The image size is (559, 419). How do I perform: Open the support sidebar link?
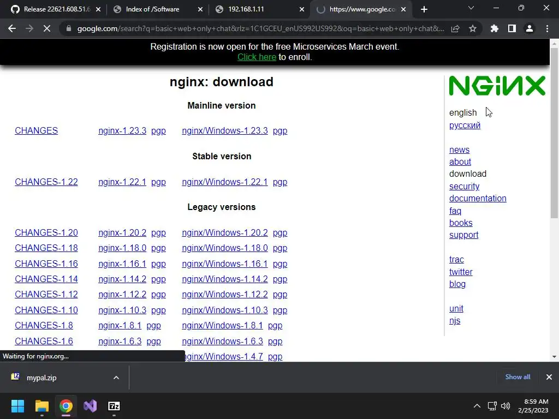(464, 235)
